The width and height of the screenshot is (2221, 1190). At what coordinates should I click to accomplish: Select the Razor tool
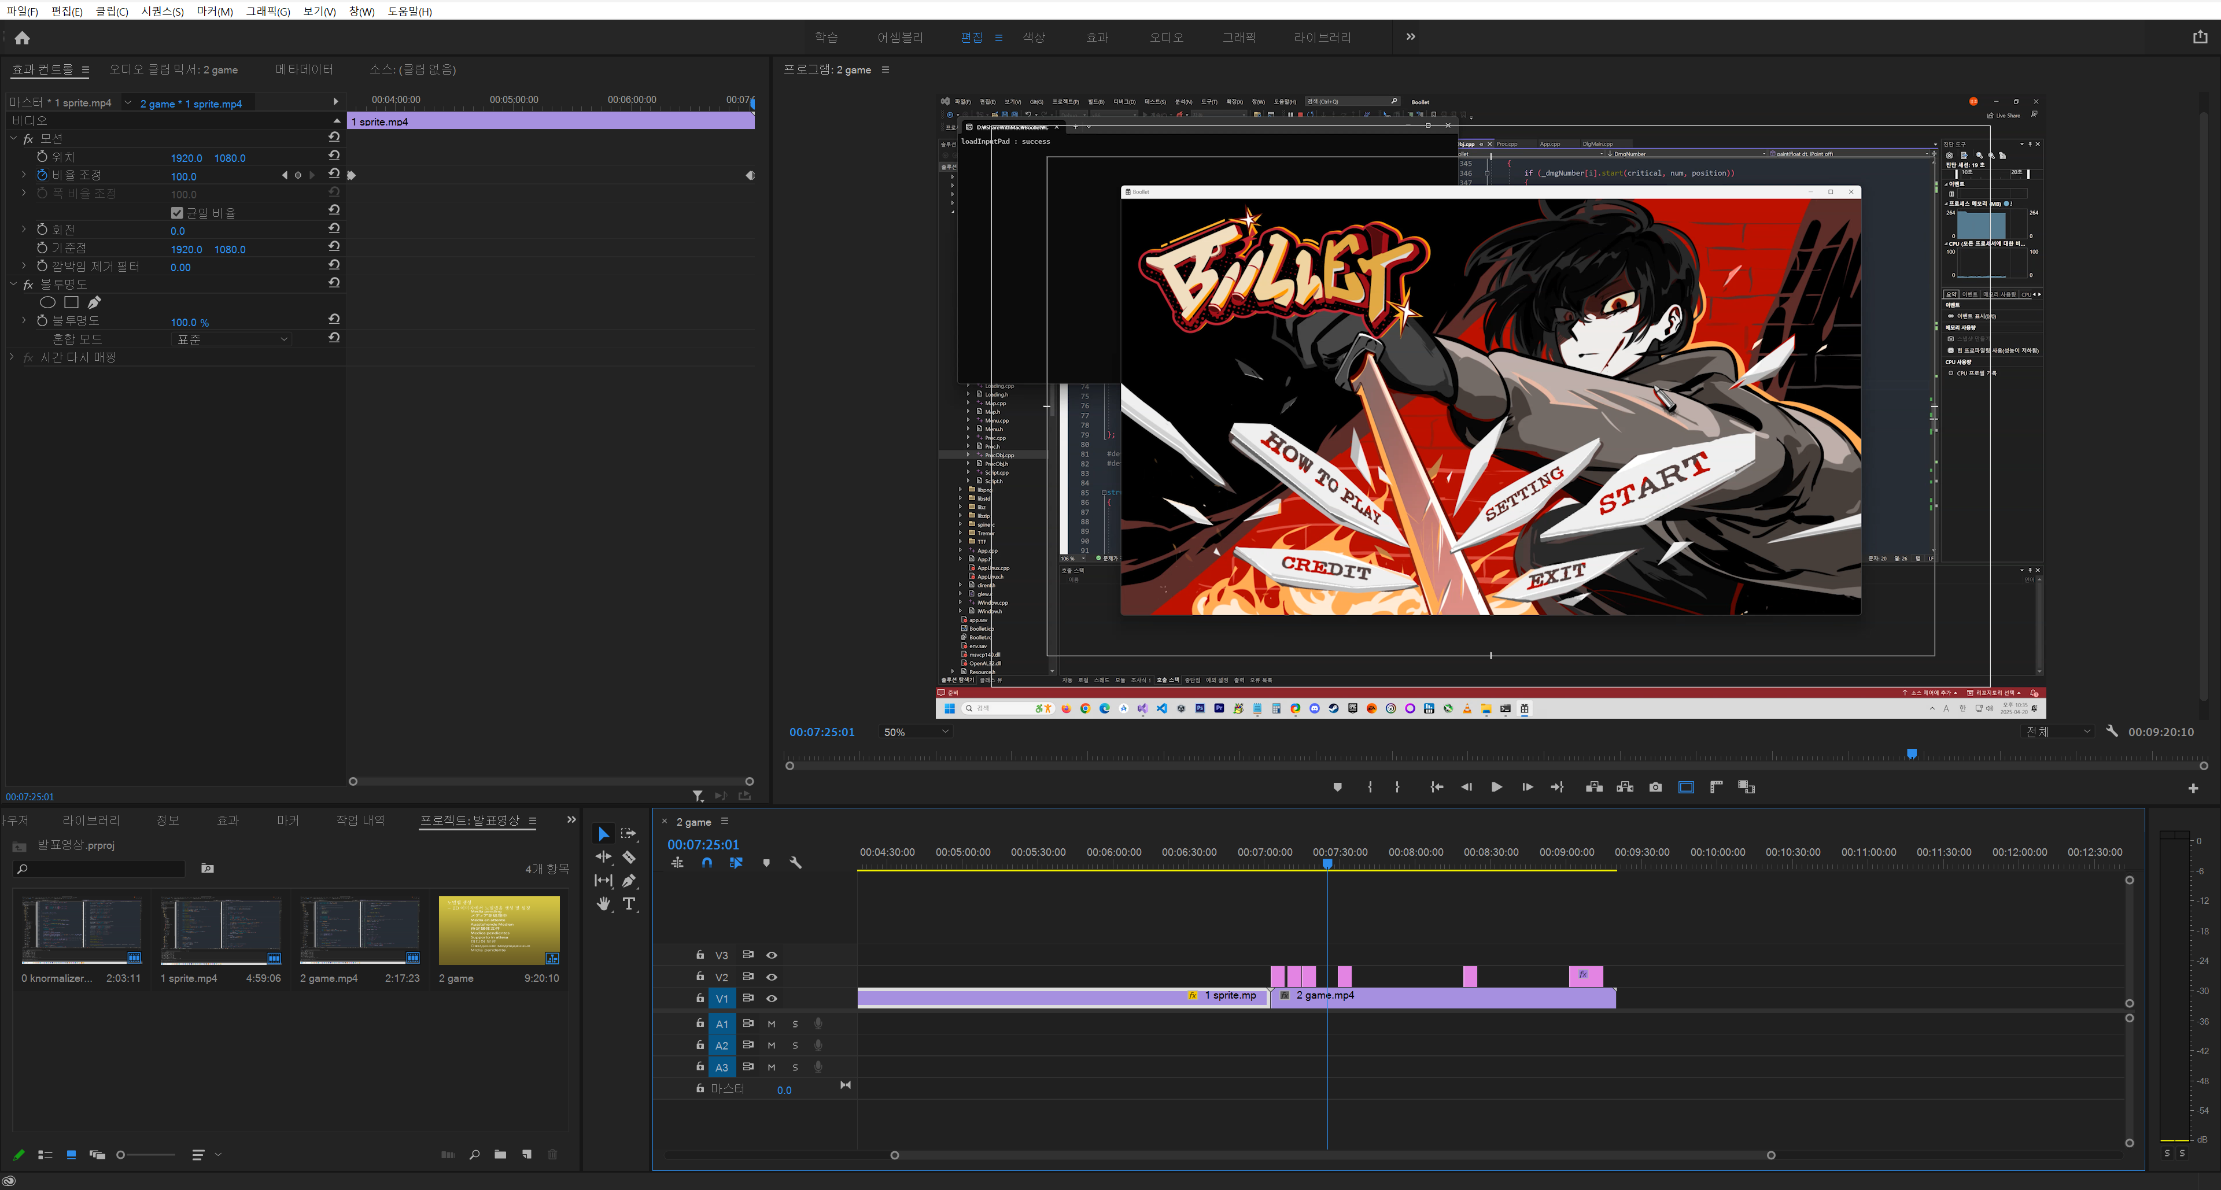coord(629,858)
